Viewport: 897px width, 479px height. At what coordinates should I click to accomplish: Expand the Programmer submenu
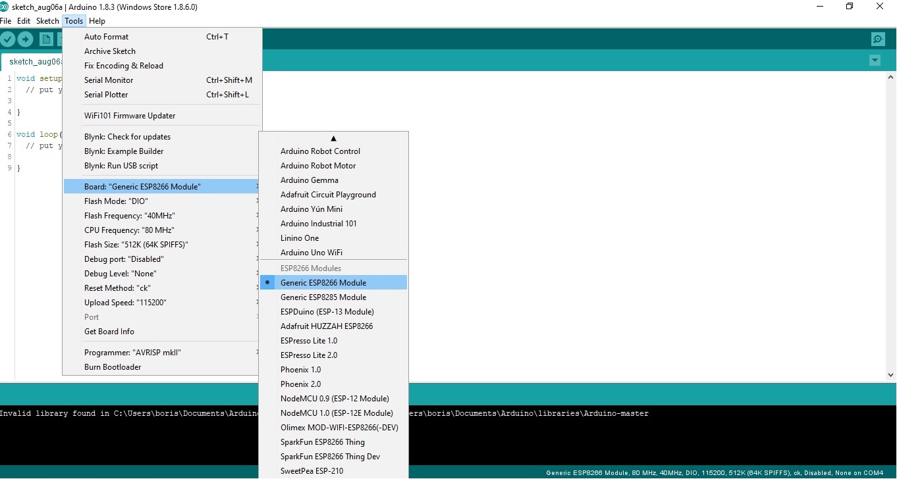pos(162,353)
